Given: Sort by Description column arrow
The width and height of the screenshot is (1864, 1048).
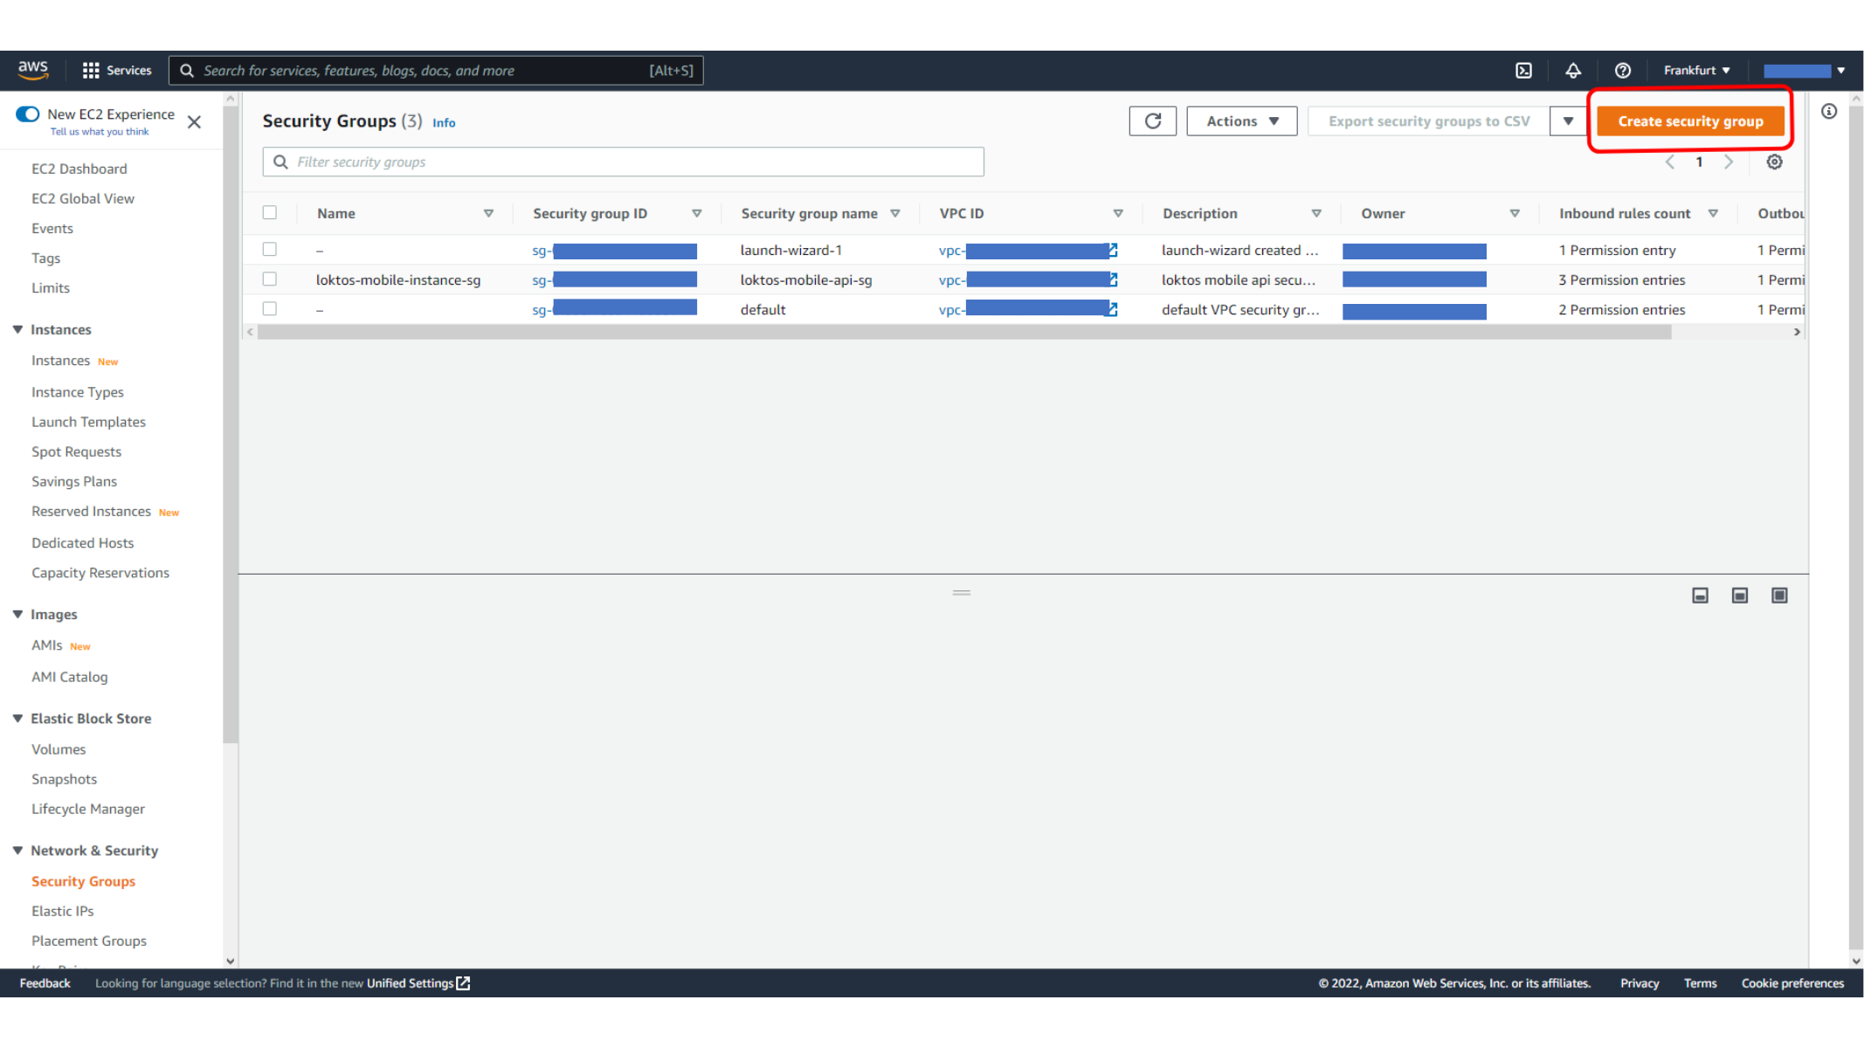Looking at the screenshot, I should coord(1315,213).
